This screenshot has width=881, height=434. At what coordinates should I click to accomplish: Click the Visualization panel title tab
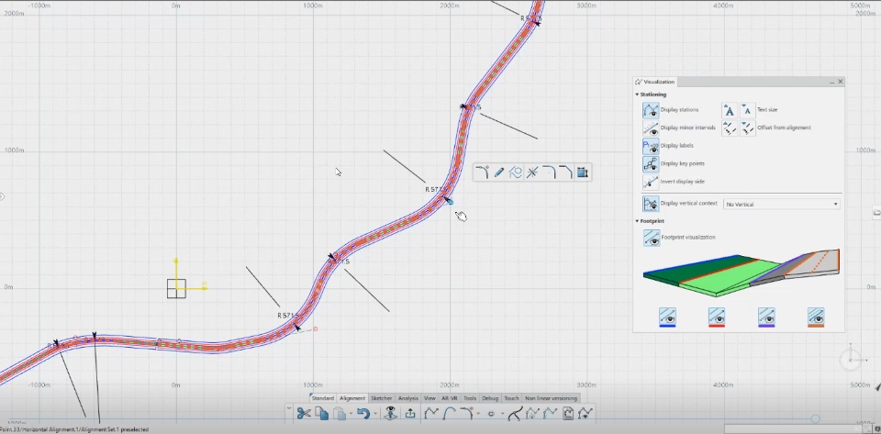pyautogui.click(x=655, y=82)
